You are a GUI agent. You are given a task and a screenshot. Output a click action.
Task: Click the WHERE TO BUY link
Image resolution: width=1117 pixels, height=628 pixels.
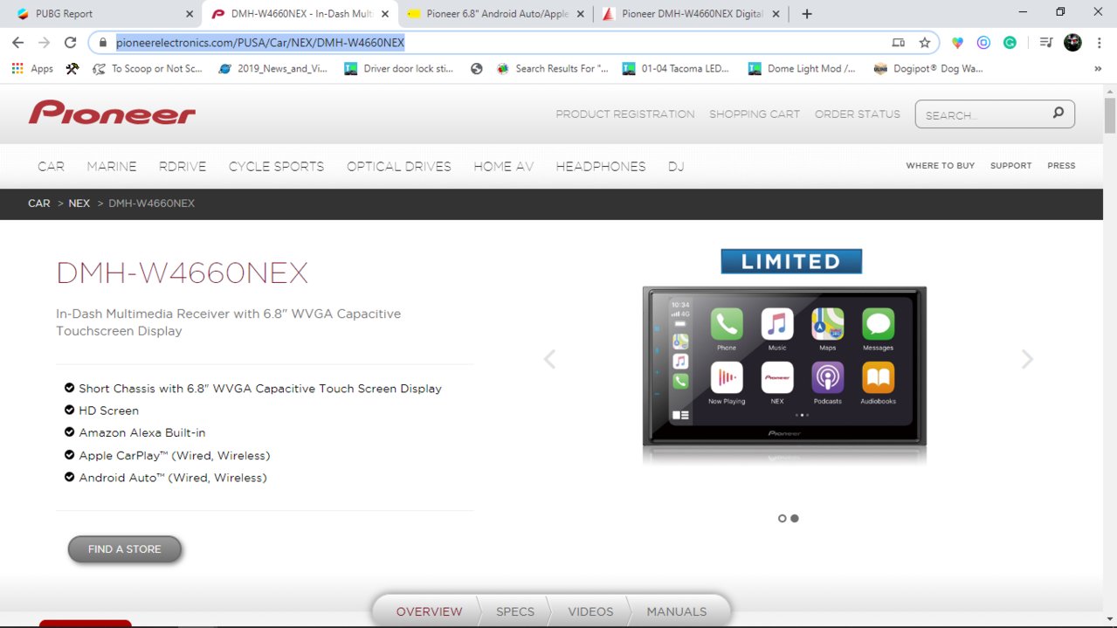[940, 166]
